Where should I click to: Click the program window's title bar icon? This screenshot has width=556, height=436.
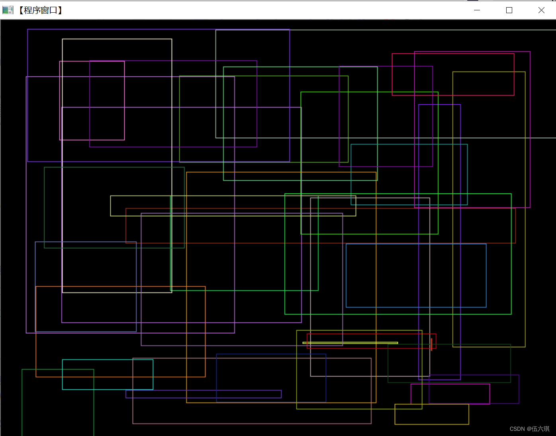[x=8, y=10]
